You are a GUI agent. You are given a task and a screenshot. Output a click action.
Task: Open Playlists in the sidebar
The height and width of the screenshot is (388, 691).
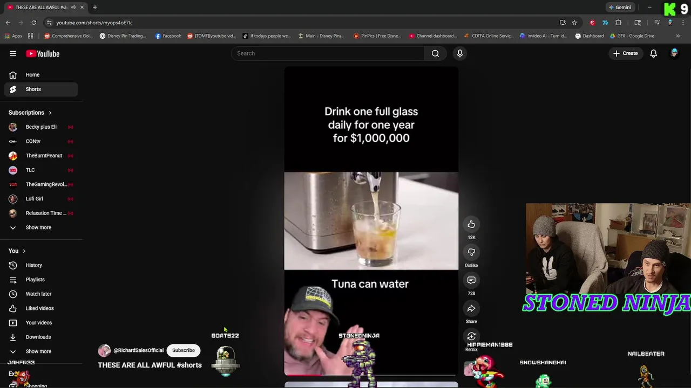pyautogui.click(x=41, y=280)
